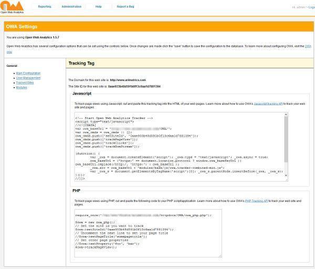The height and width of the screenshot is (269, 315).
Task: Click the General sidebar heading
Action: point(12,66)
